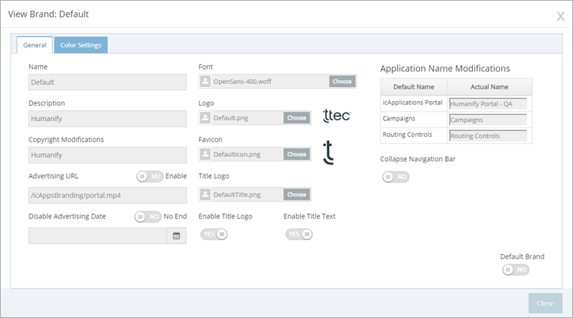Viewport: 573px width, 318px height.
Task: Click the Campaigns actual name field
Action: click(x=488, y=120)
